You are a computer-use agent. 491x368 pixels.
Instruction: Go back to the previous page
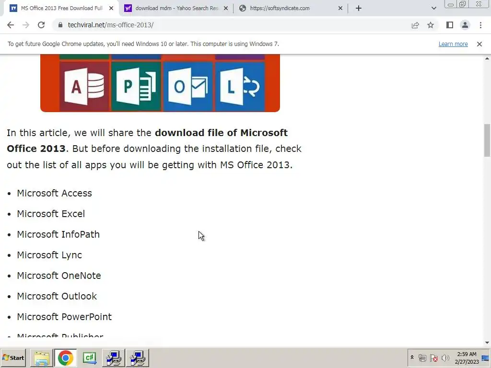pyautogui.click(x=11, y=25)
